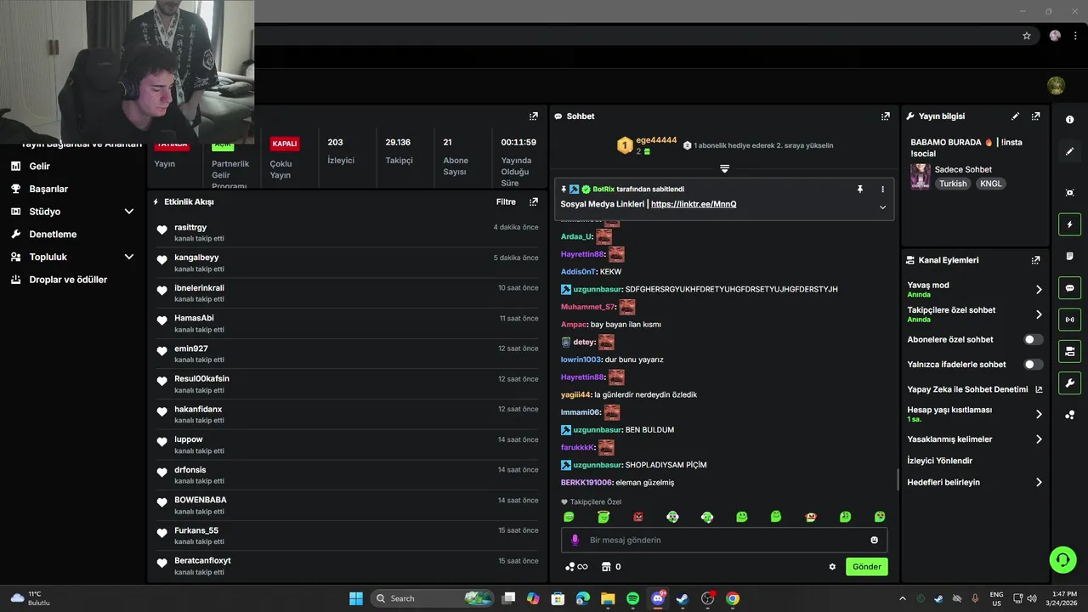
Task: Open Yasaklanmış kelimeler arrow
Action: coord(1039,439)
